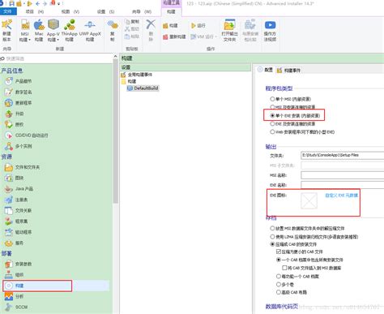The width and height of the screenshot is (384, 314).
Task: Open the 项目 (H) ribbon tab
Action: (35, 11)
